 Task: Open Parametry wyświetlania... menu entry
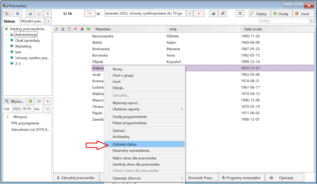(144, 150)
